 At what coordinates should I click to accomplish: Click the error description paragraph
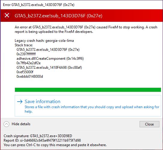(86, 29)
